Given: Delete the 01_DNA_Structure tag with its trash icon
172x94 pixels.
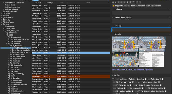Looking at the screenshot, I should (x=133, y=82).
